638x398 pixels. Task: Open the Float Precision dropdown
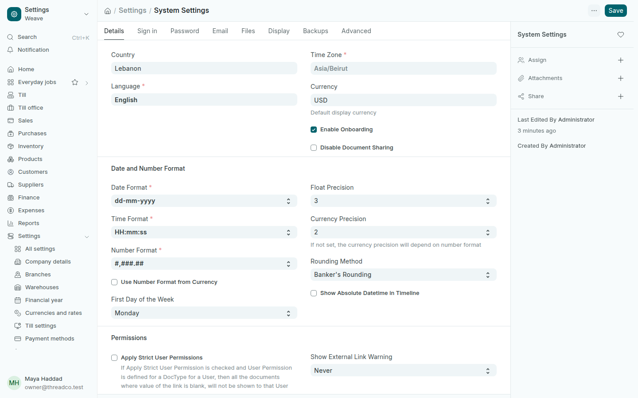(404, 201)
